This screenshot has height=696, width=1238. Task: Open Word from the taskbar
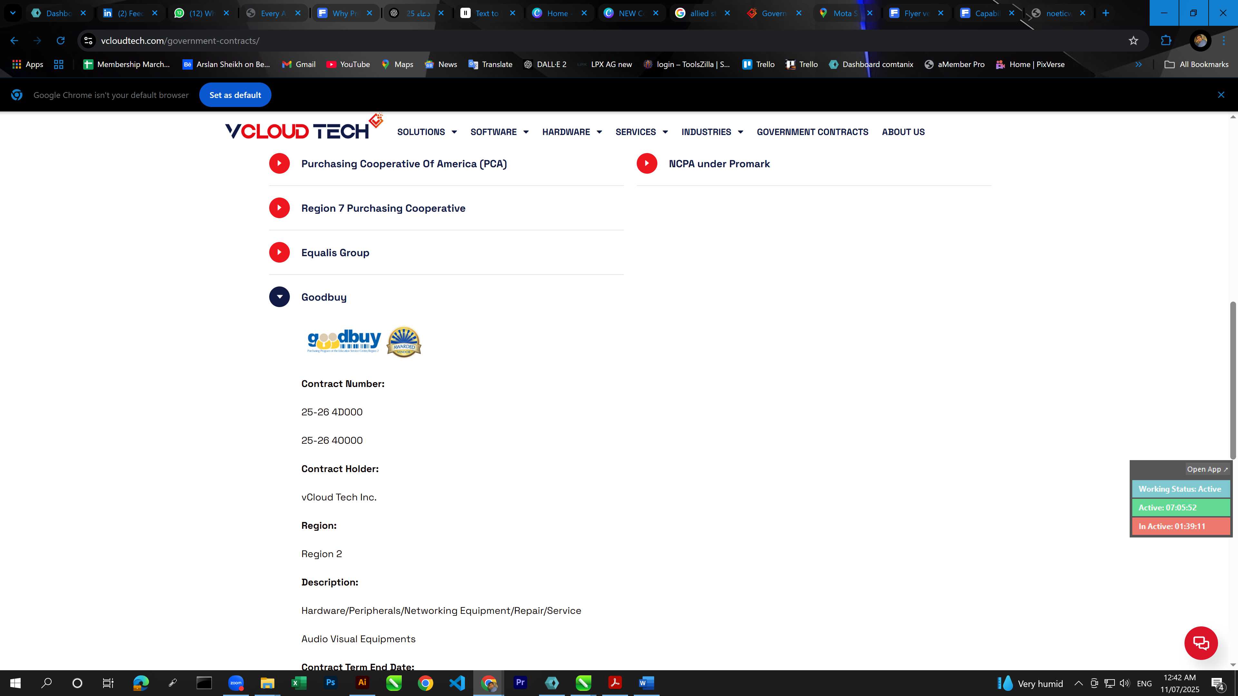click(646, 682)
